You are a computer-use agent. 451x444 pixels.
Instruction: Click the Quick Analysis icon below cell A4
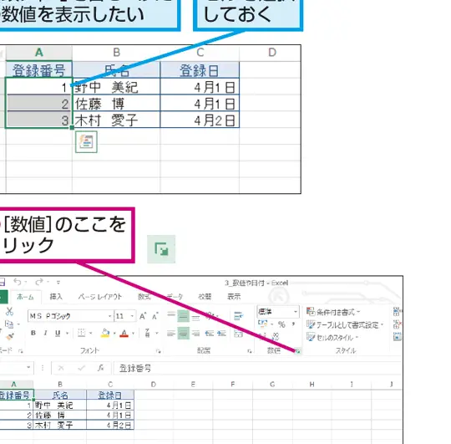(86, 141)
